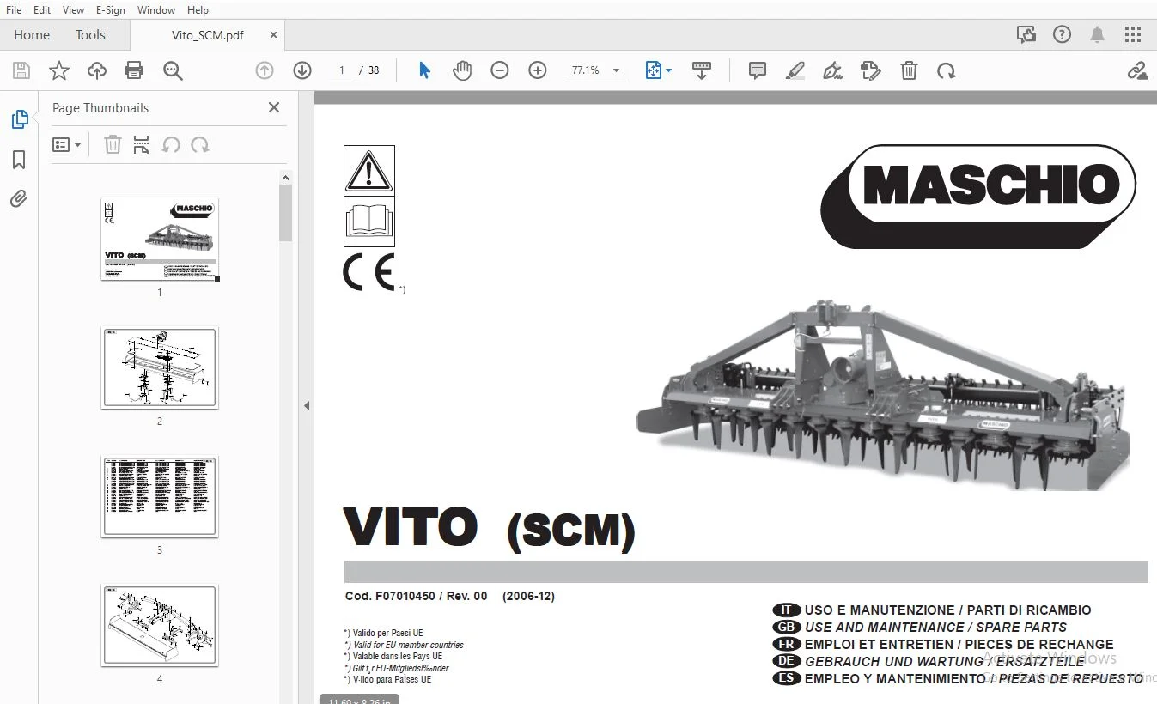Rotate thumbnail page clockwise
The image size is (1157, 704).
click(200, 145)
